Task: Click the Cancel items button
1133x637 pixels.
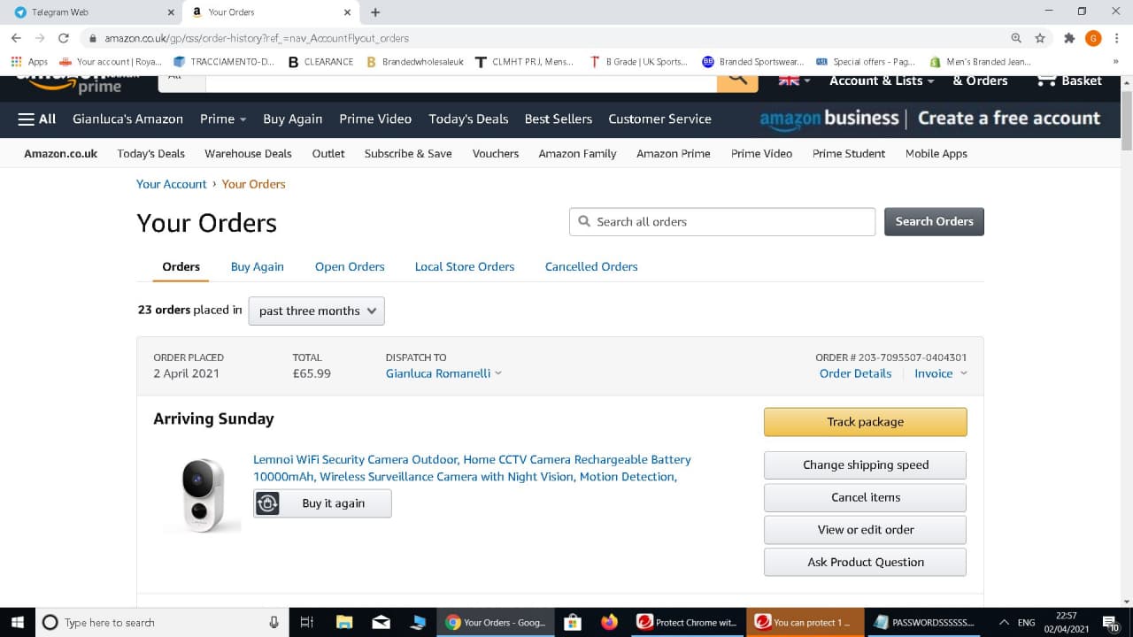Action: [x=866, y=497]
